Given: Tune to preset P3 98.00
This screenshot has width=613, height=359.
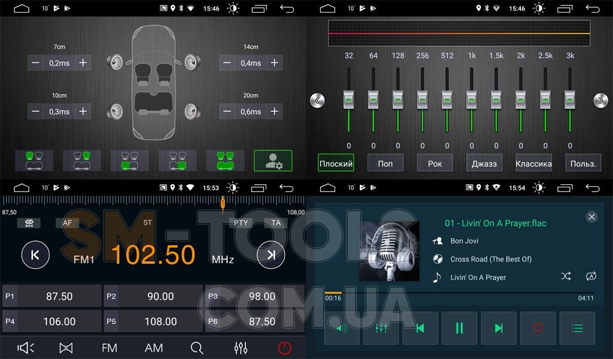Looking at the screenshot, I should (x=254, y=296).
